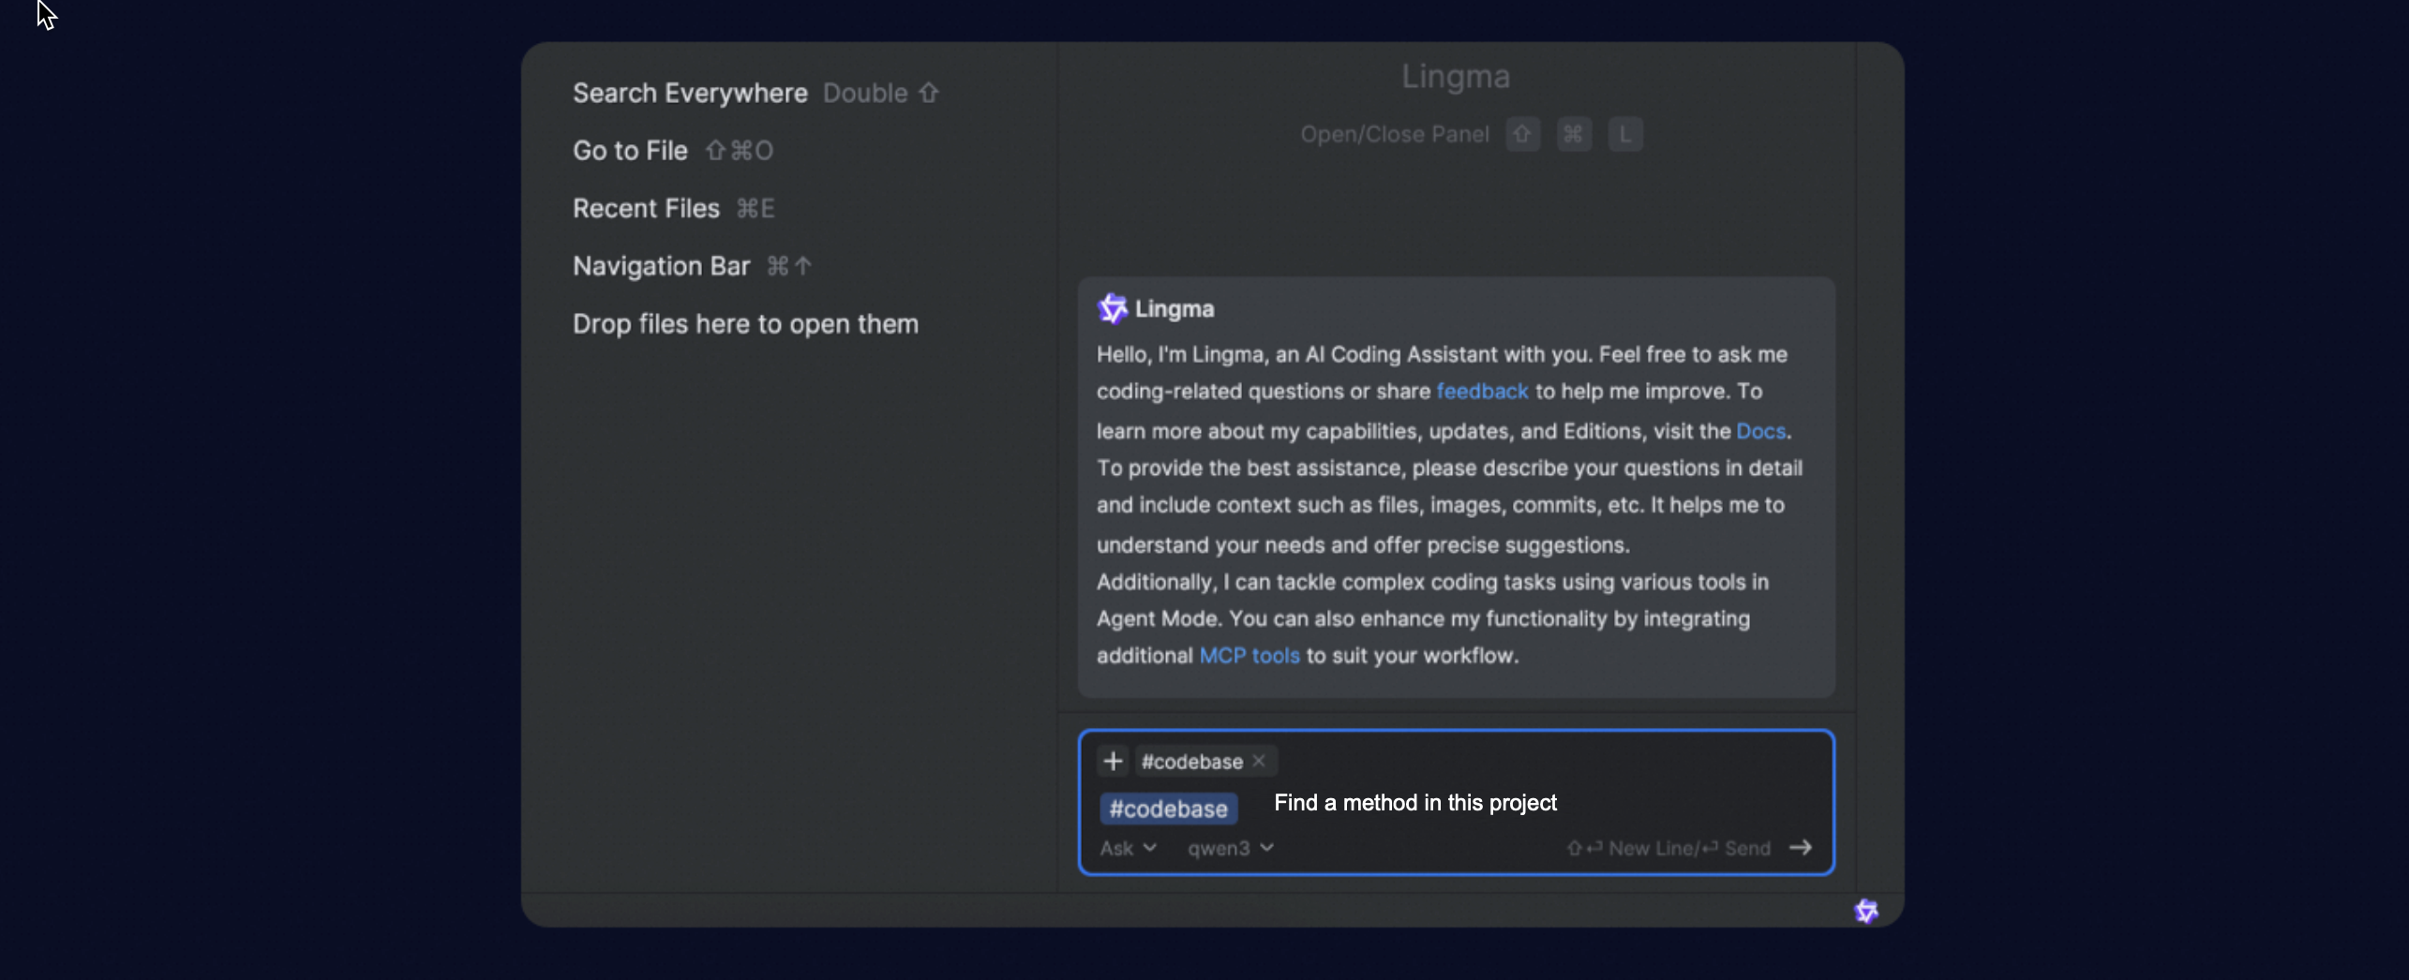2409x980 pixels.
Task: Click the Lingma panel title
Action: [1456, 76]
